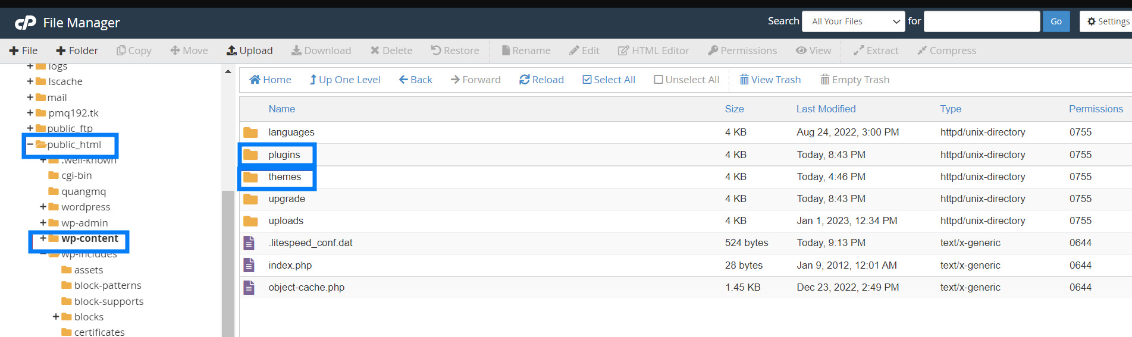Expand the wp-content tree folder
The height and width of the screenshot is (337, 1132).
tap(43, 238)
